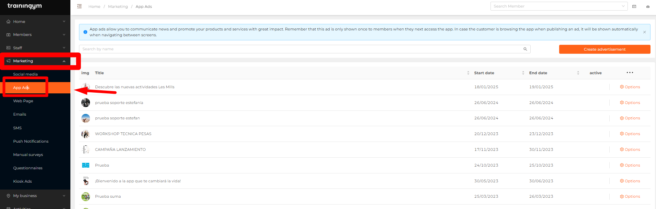The image size is (656, 209).
Task: Open Social media in the Marketing submenu
Action: point(25,74)
